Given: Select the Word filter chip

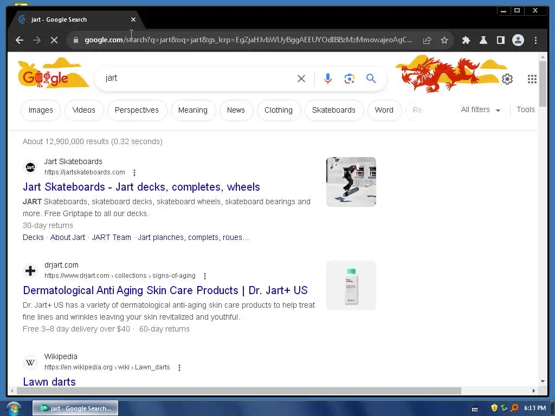Looking at the screenshot, I should (384, 110).
